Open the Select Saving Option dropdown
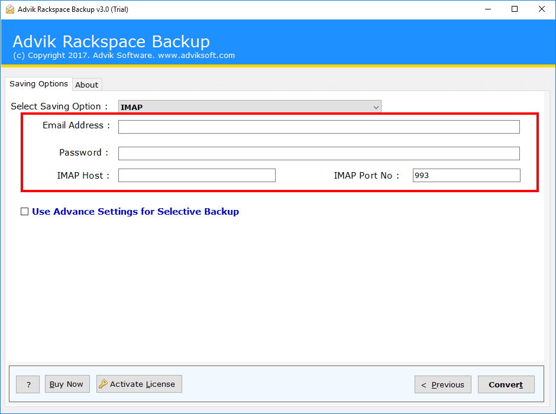The height and width of the screenshot is (414, 556). (x=250, y=106)
